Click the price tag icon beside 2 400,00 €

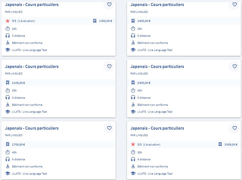click(133, 82)
